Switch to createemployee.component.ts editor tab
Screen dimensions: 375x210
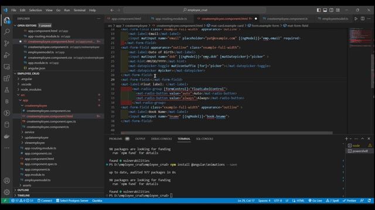[287, 19]
